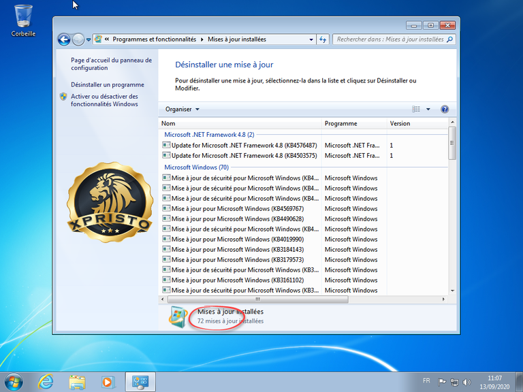Open recent pages dropdown beside navigation arrows
The height and width of the screenshot is (392, 523).
89,39
